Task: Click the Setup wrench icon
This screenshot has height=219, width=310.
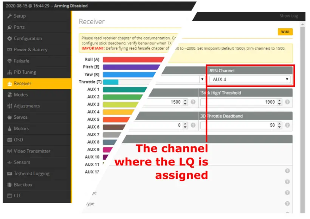Action: [x=9, y=16]
